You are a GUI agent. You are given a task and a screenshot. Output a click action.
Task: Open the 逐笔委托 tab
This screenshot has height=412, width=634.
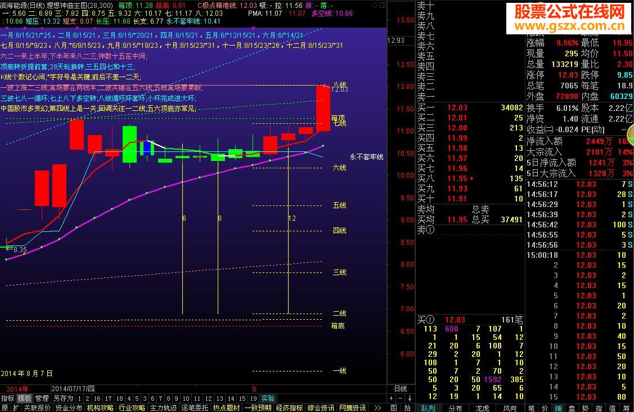click(195, 408)
